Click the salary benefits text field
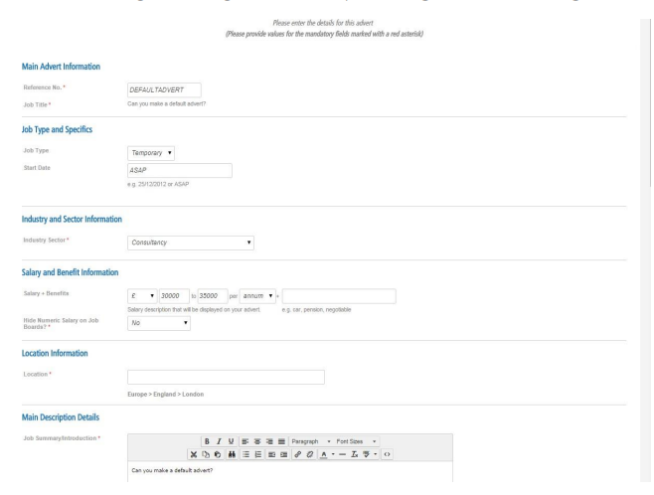Viewport: 654px width, 495px height. coord(339,296)
